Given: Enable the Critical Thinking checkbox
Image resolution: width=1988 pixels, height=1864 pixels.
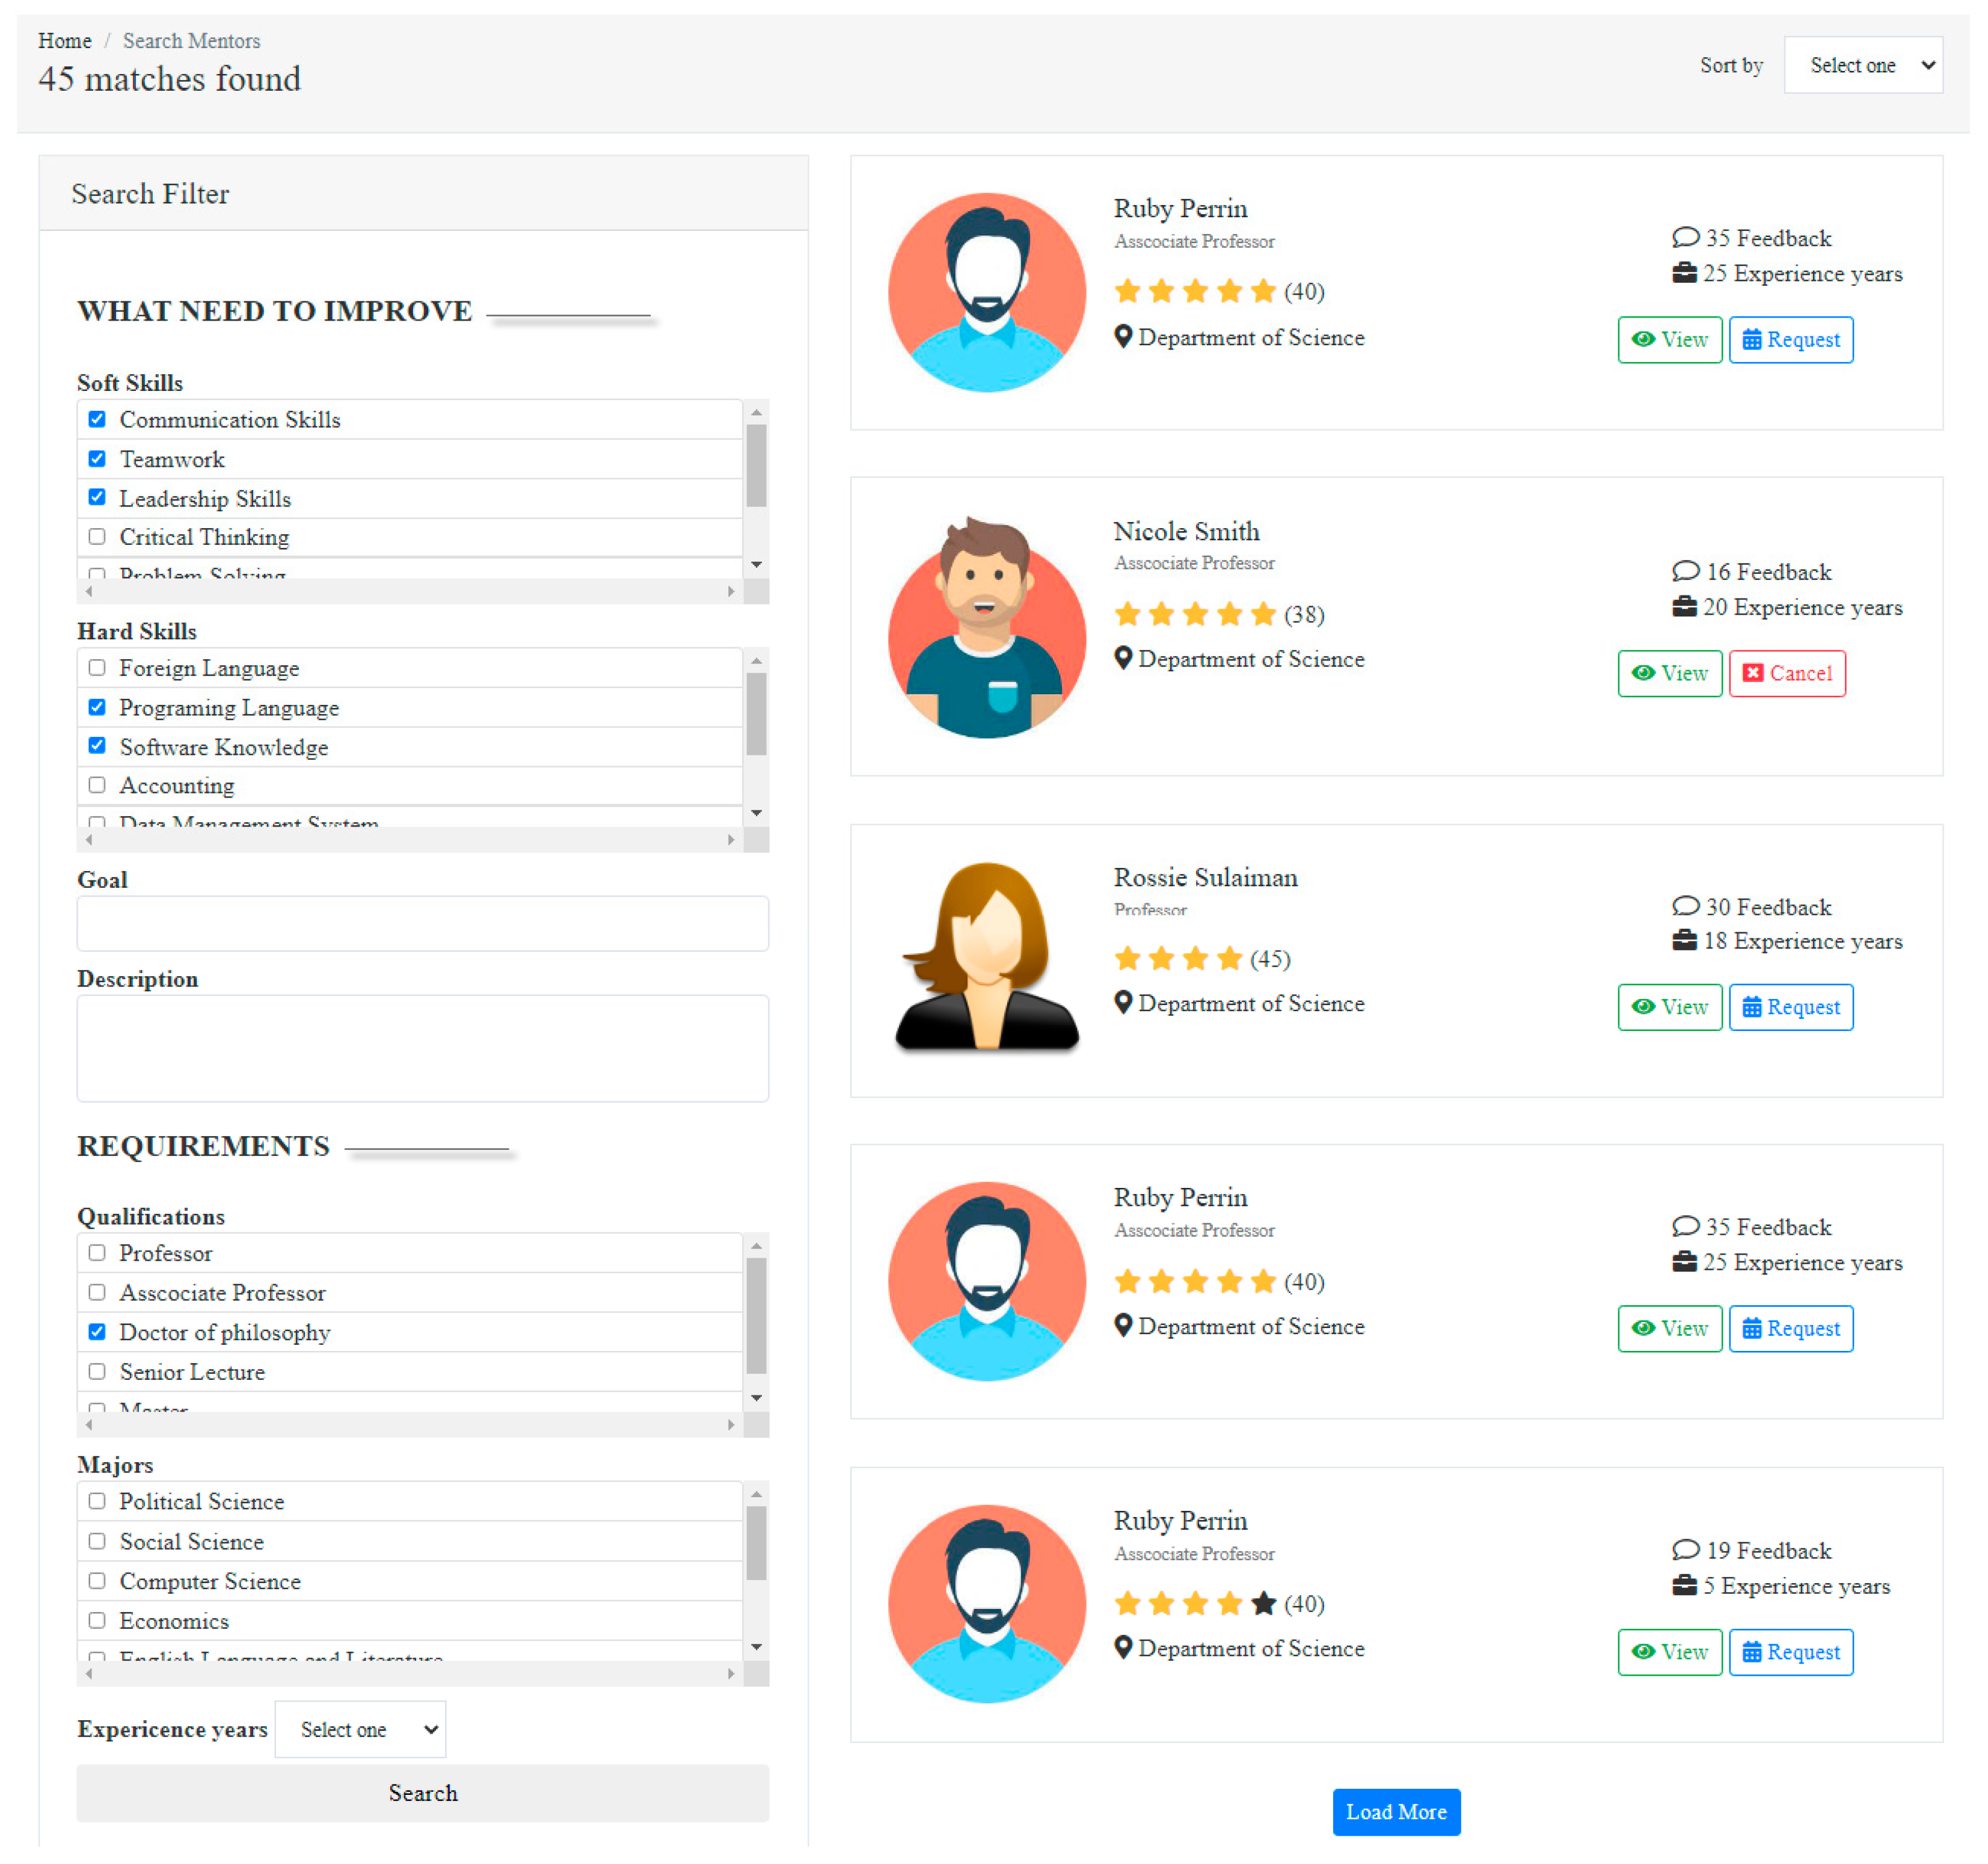Looking at the screenshot, I should tap(97, 537).
